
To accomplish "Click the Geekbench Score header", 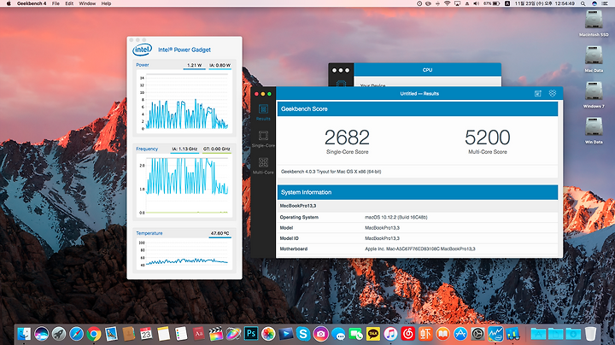I will [418, 109].
